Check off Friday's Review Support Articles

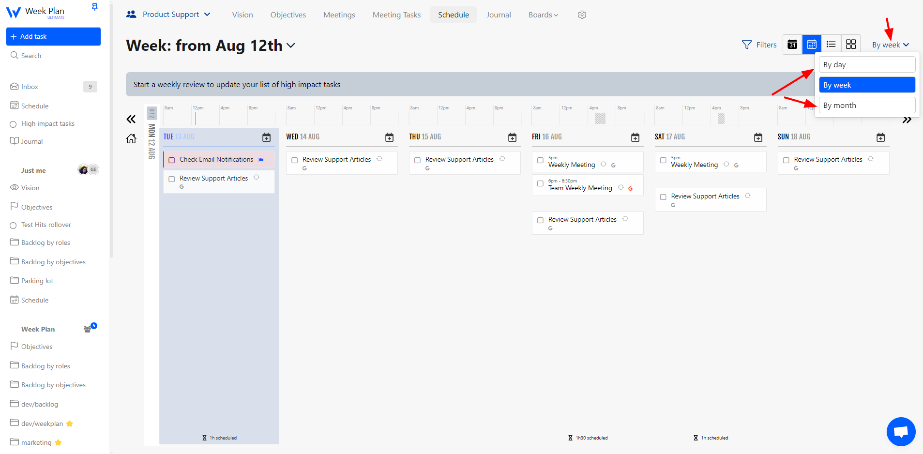coord(540,220)
